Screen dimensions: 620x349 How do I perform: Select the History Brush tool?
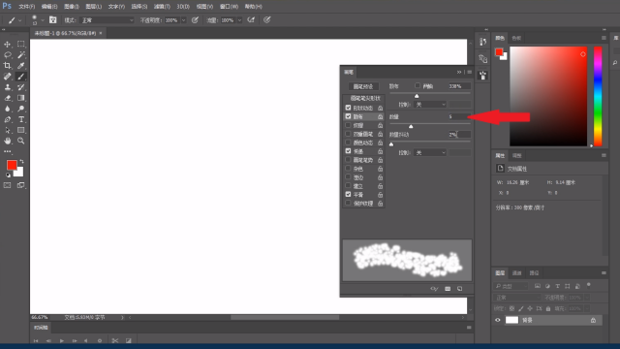point(21,87)
